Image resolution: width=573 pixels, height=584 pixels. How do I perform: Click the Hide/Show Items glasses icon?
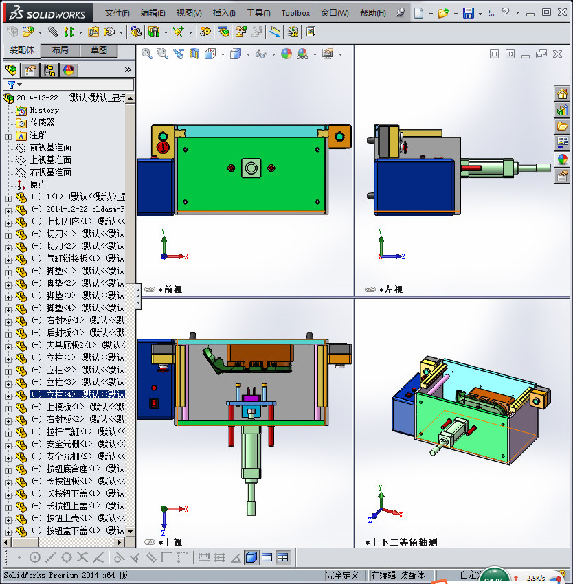coord(261,54)
